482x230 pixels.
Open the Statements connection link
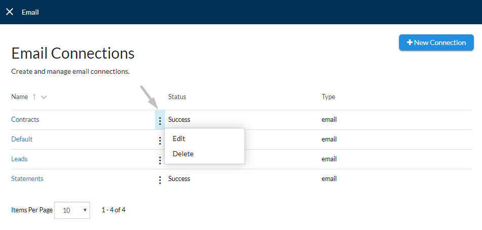[27, 178]
